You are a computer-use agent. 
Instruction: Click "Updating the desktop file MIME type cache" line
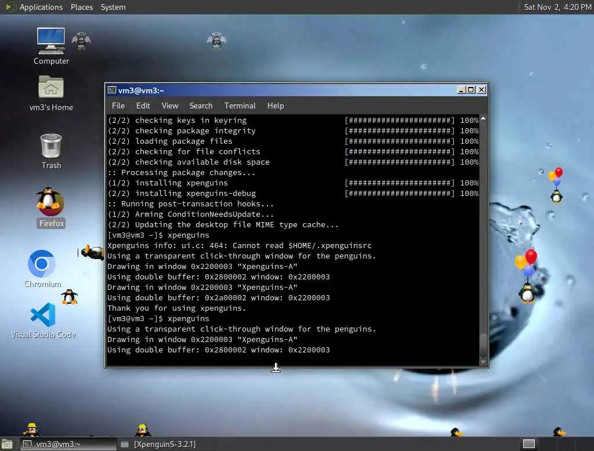(223, 225)
